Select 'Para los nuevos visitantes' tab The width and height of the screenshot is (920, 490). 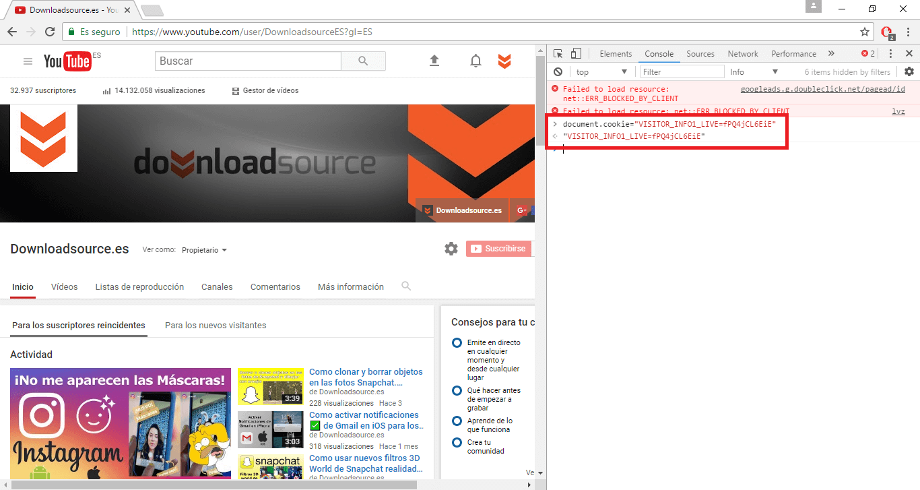point(216,325)
